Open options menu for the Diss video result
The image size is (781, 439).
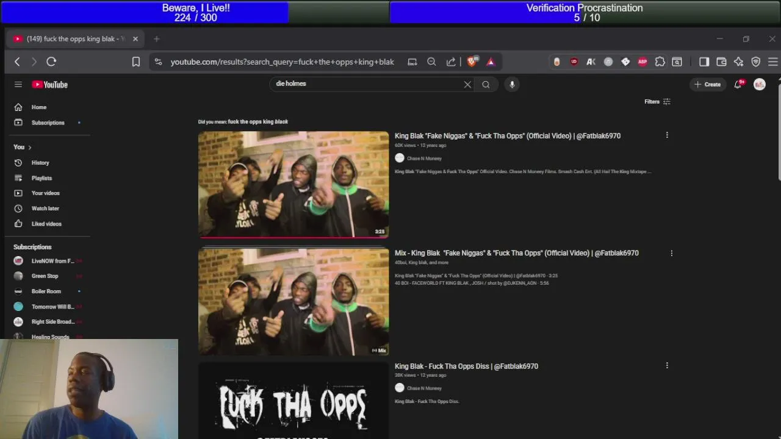667,366
